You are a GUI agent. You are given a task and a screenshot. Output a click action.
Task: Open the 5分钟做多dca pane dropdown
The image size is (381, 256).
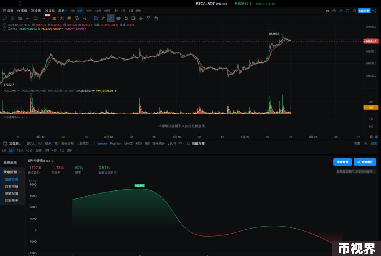tap(26, 117)
